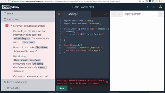
Task: Reload the browser page
Action: [x=9, y=1]
